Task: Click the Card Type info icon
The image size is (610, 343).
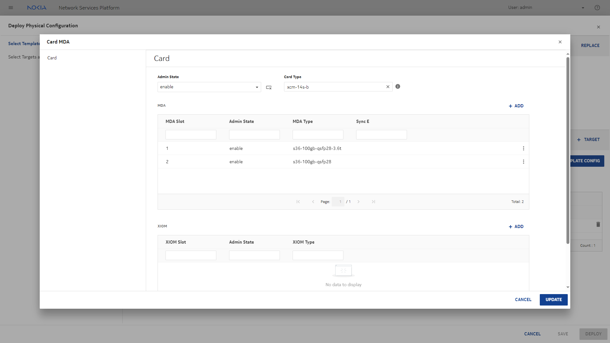Action: (x=398, y=86)
